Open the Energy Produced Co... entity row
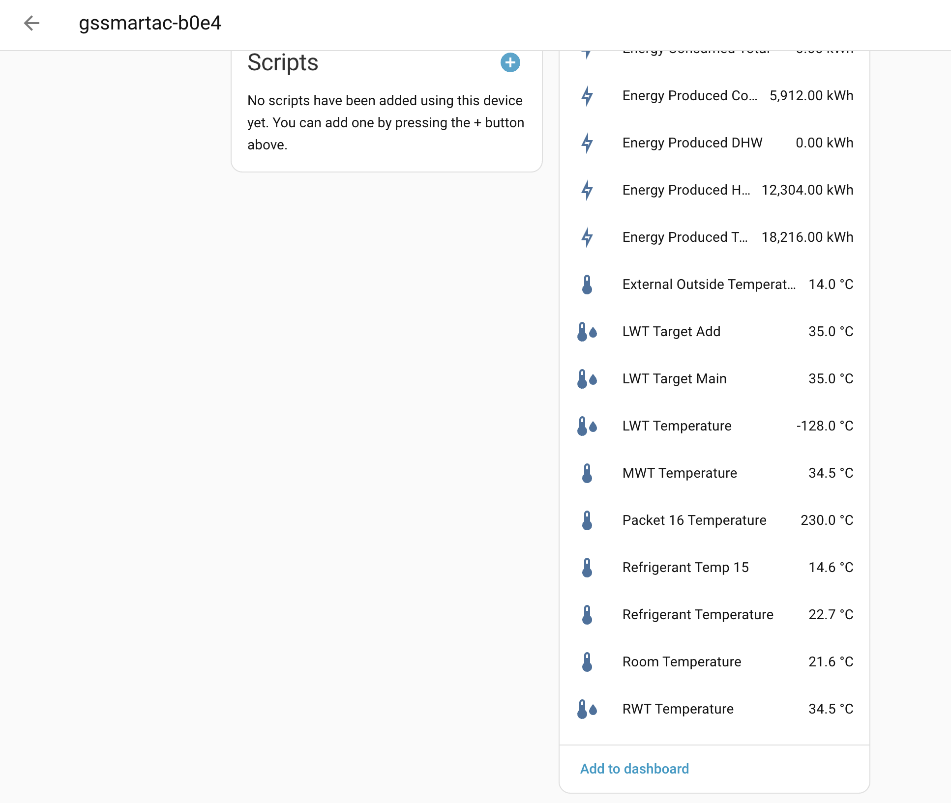The image size is (951, 803). [x=689, y=96]
